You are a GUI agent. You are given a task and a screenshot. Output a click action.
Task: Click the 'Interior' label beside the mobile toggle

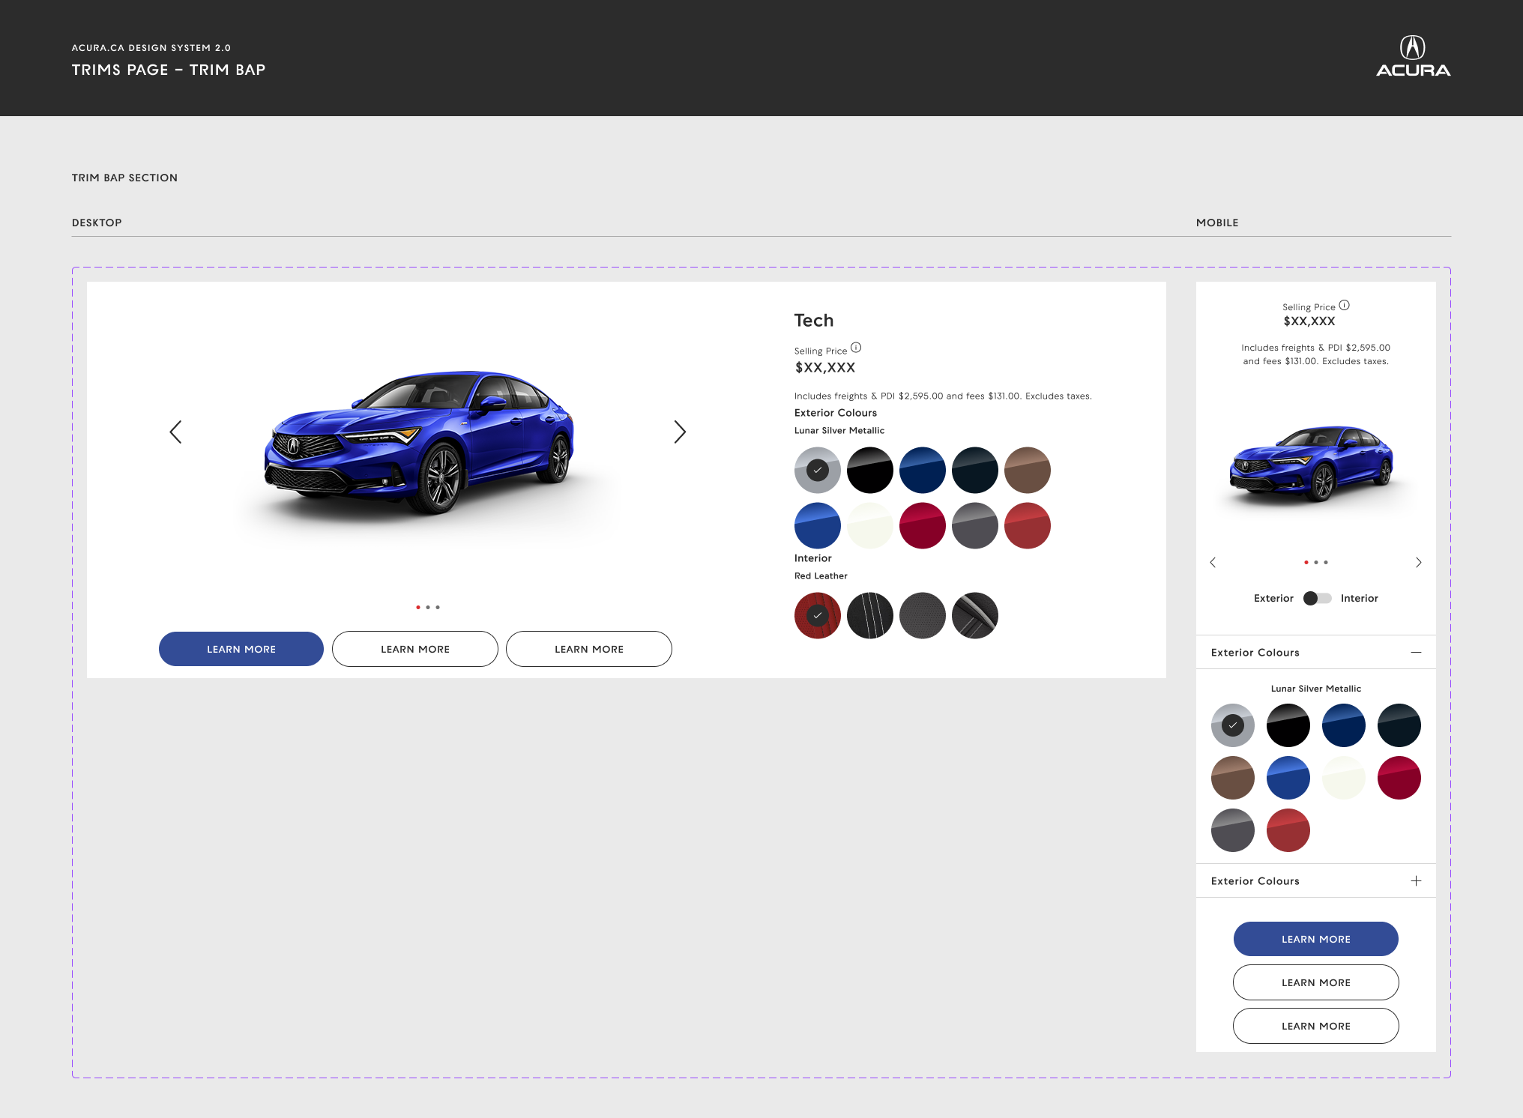coord(1360,598)
